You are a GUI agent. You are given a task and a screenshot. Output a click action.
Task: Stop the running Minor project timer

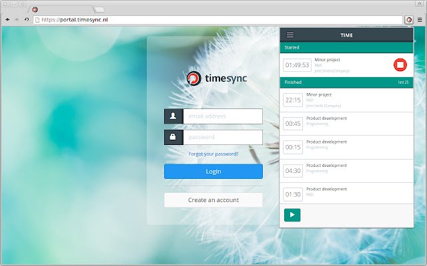point(400,65)
